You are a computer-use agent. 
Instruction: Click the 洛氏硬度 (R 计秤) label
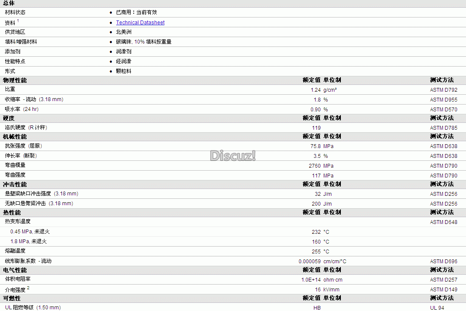click(x=26, y=128)
